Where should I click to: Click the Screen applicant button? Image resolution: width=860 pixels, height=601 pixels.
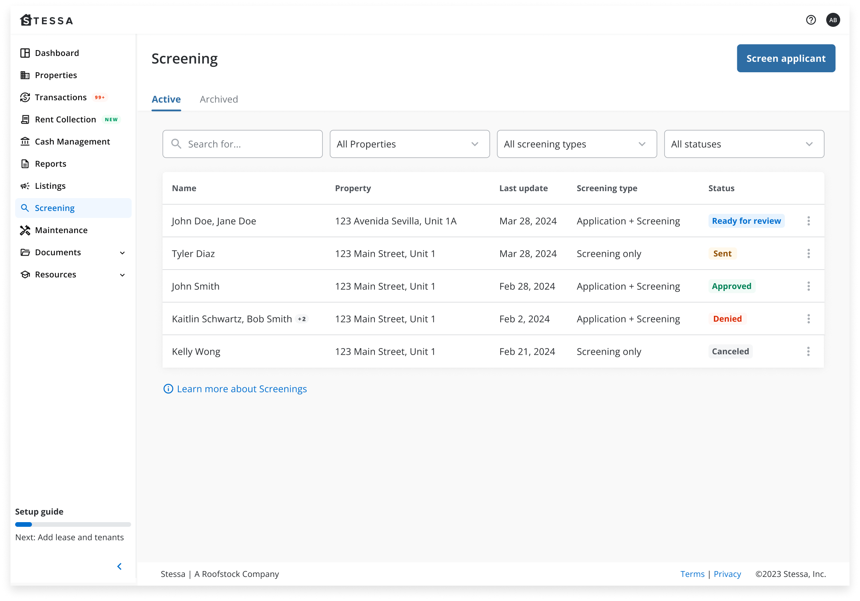tap(786, 59)
